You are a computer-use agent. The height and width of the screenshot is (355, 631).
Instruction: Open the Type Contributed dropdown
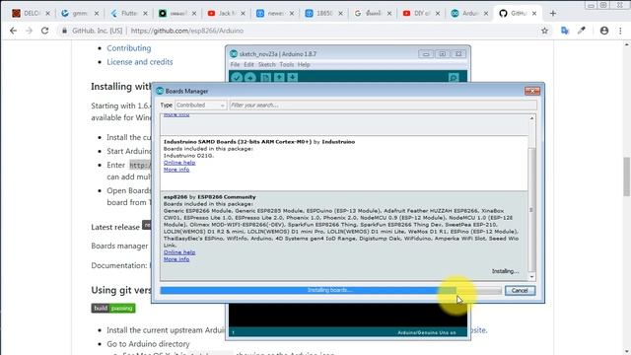[200, 106]
